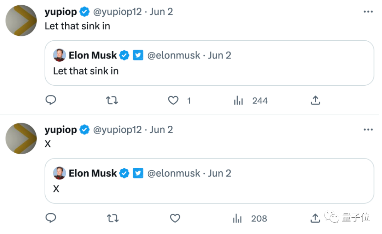View analytics showing 208 views

coord(250,219)
